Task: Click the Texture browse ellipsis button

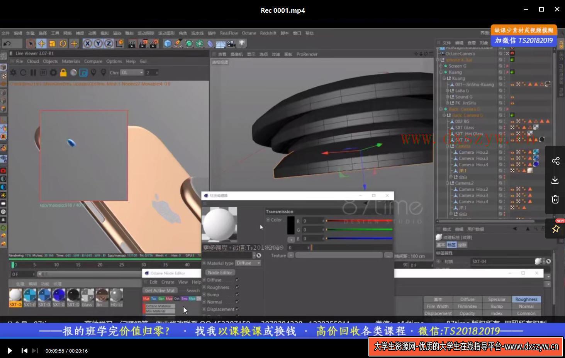Action: click(x=388, y=255)
